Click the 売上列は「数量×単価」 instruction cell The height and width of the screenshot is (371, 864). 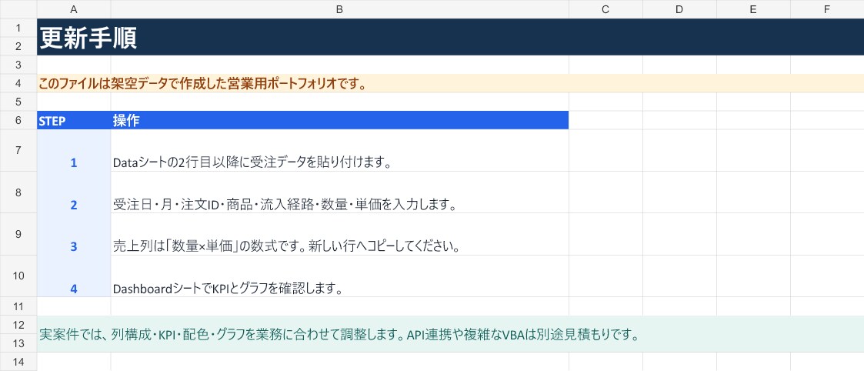click(339, 234)
